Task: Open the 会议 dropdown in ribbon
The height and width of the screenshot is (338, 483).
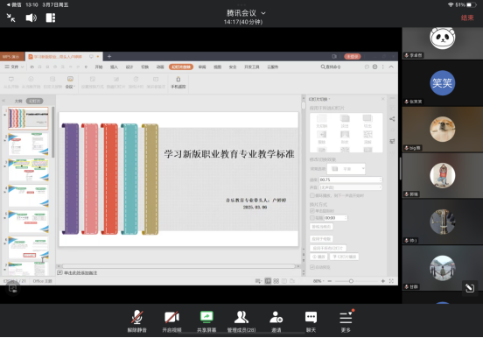Action: coord(70,82)
